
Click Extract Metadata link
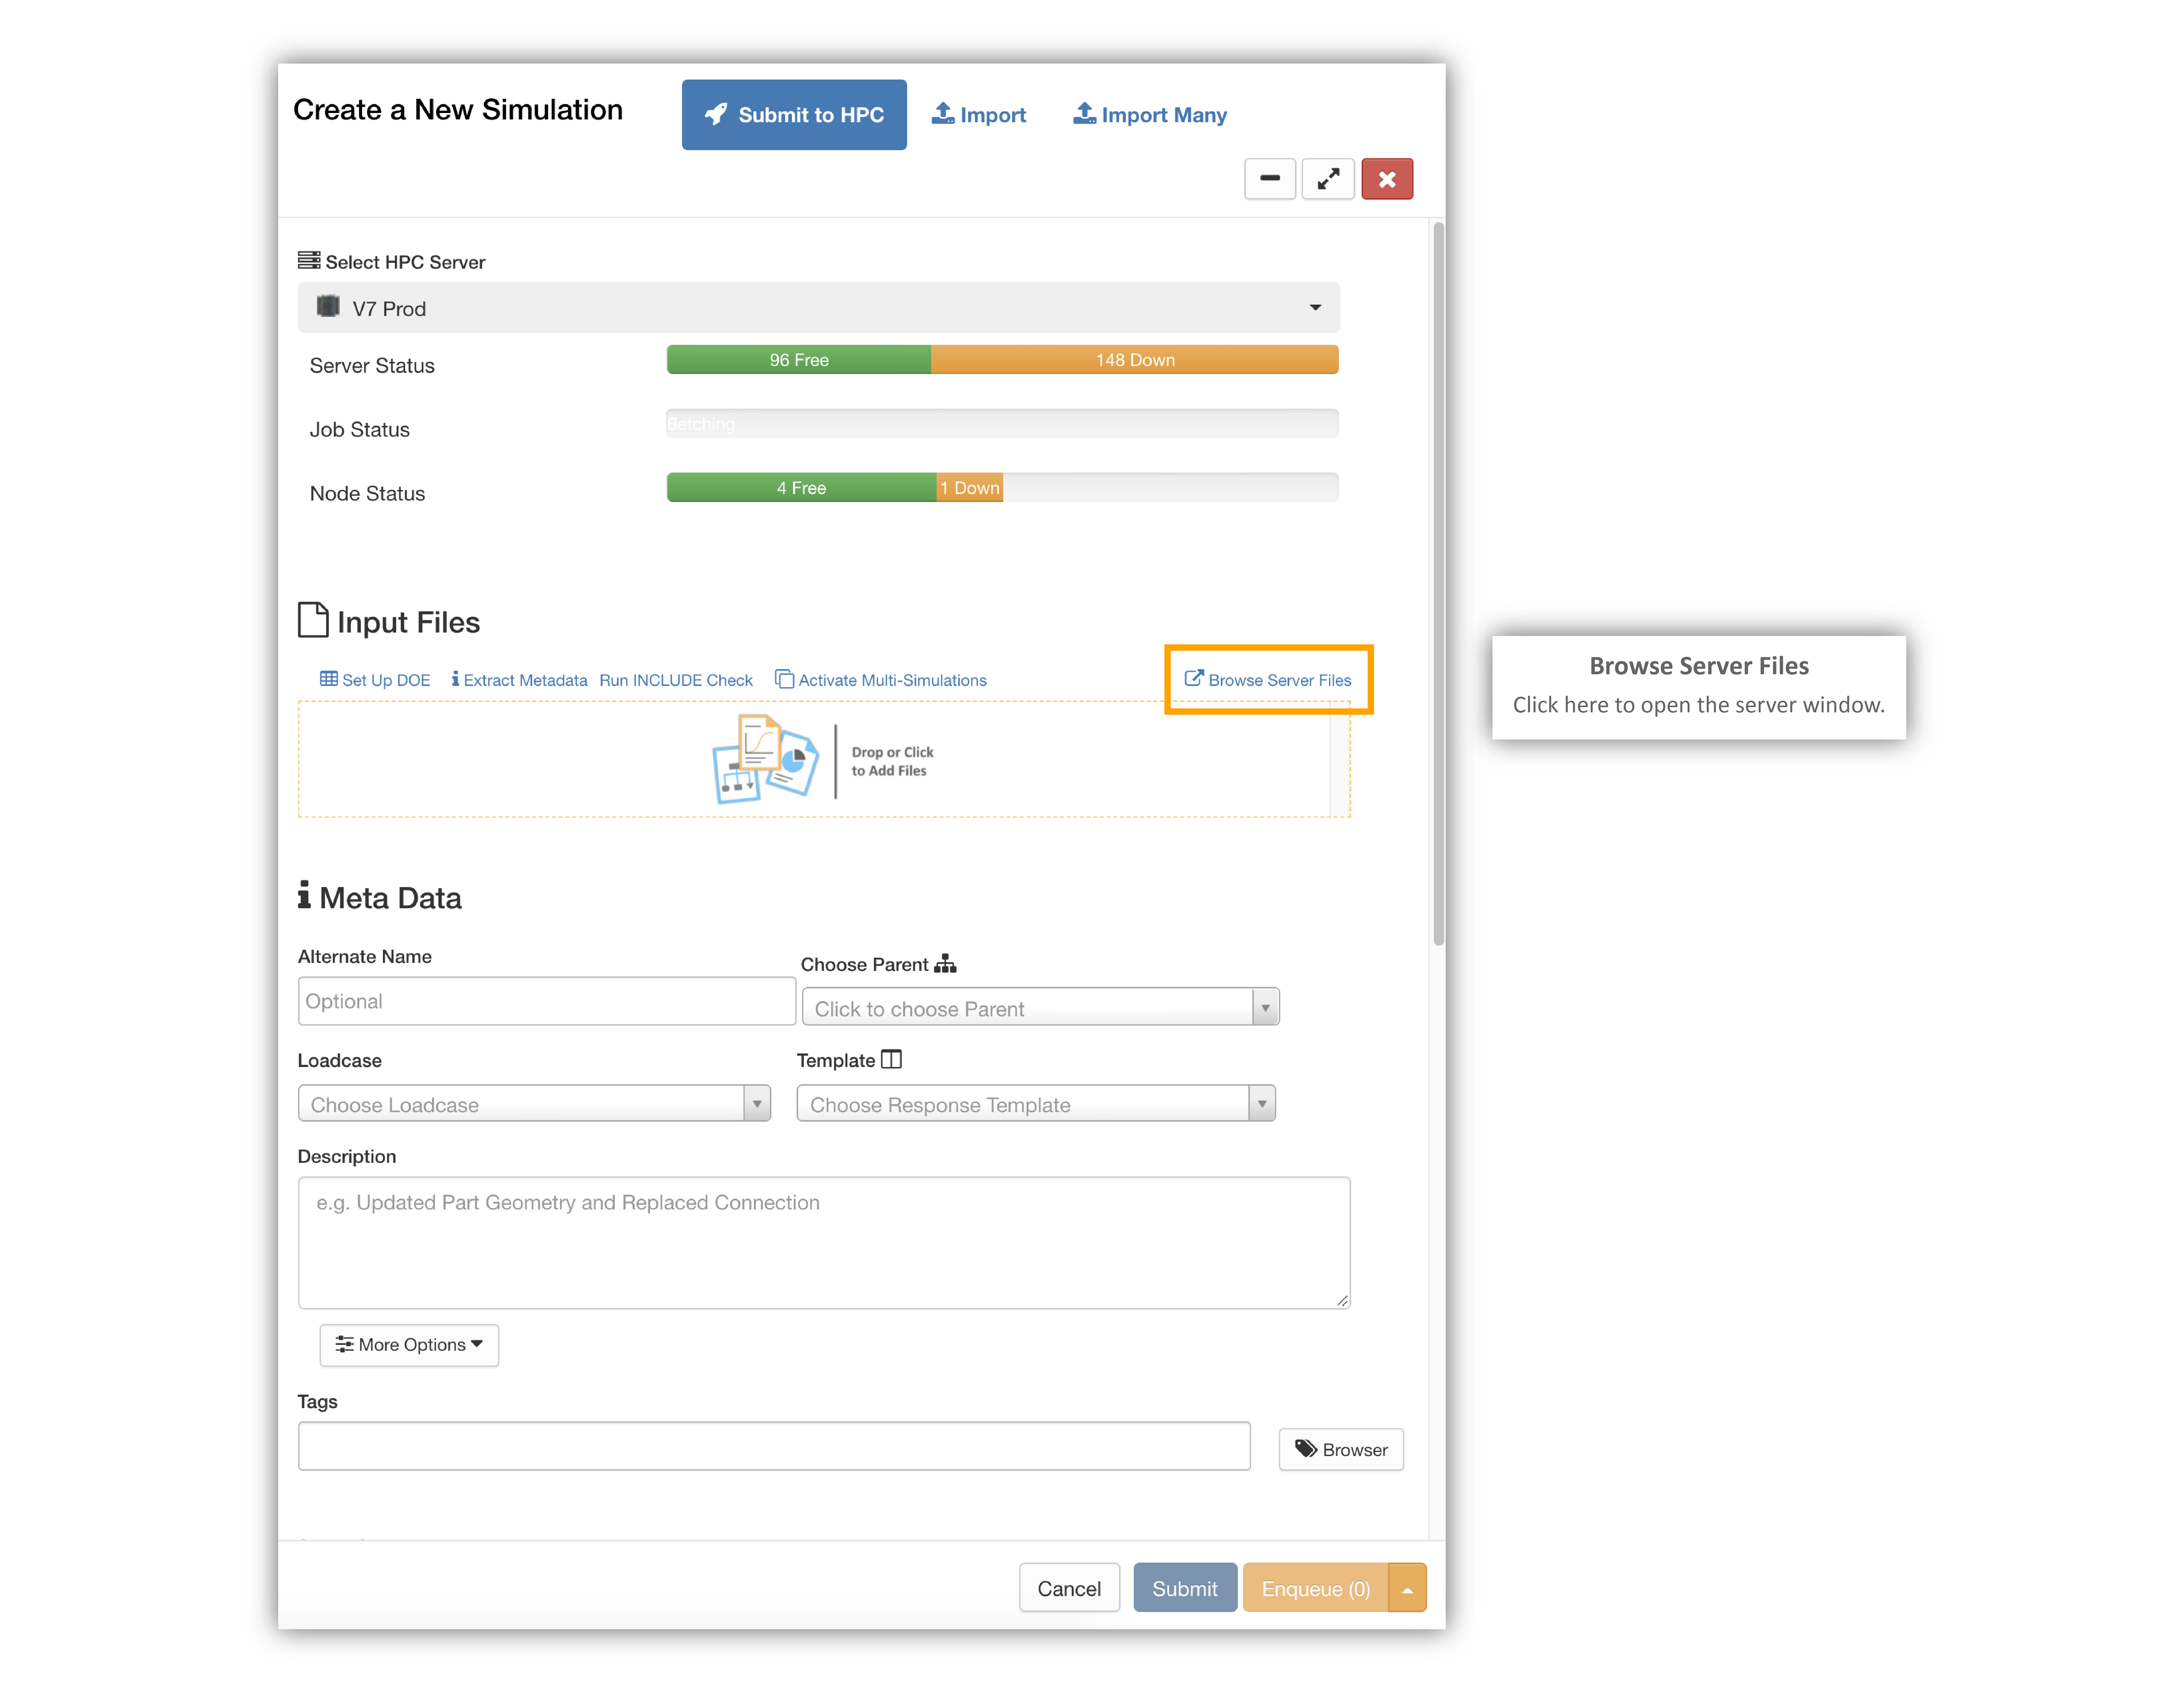(519, 680)
